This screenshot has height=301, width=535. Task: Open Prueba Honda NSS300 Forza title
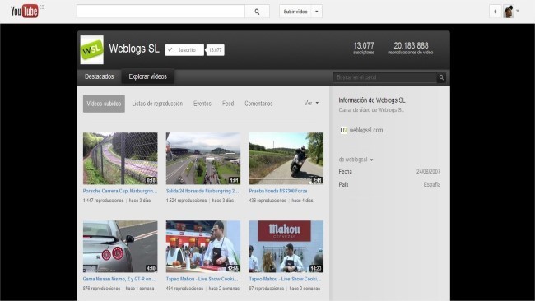278,191
